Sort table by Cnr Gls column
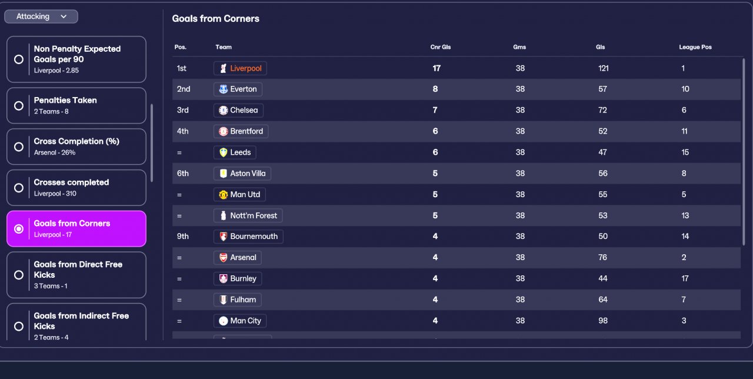The image size is (753, 379). click(440, 47)
